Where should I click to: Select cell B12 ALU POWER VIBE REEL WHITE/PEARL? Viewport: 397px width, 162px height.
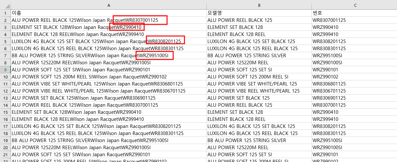point(259,91)
